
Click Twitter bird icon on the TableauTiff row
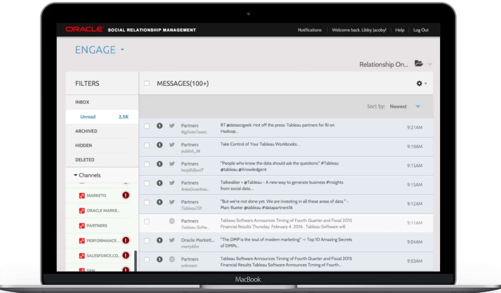[172, 202]
